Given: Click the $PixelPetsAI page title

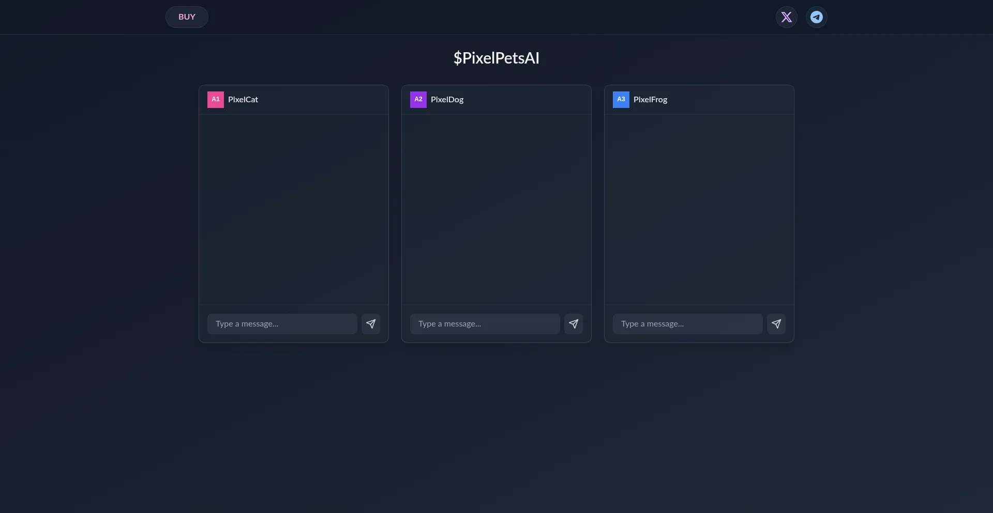Looking at the screenshot, I should pyautogui.click(x=496, y=58).
